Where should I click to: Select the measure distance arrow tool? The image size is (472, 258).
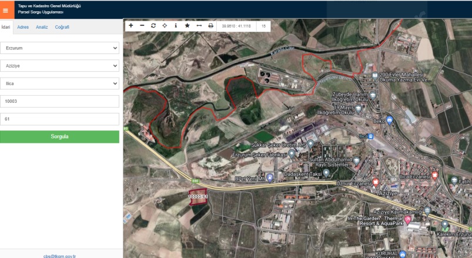pos(199,26)
